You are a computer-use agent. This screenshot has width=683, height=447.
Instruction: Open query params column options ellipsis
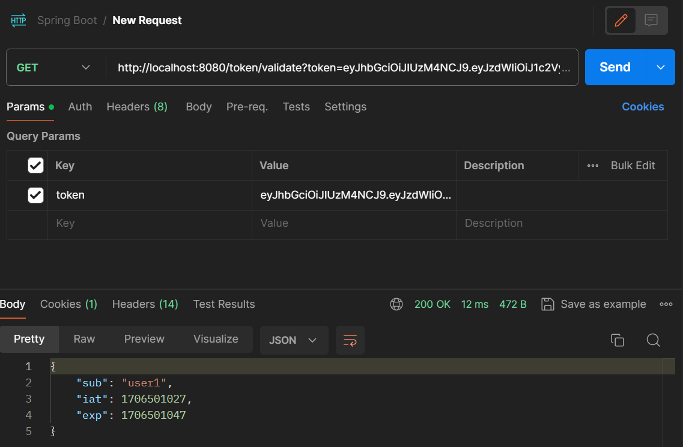592,166
